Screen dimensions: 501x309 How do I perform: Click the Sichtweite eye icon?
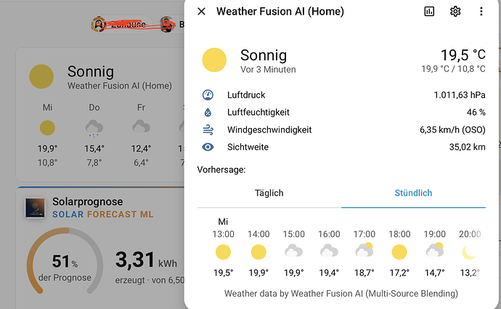(x=208, y=147)
